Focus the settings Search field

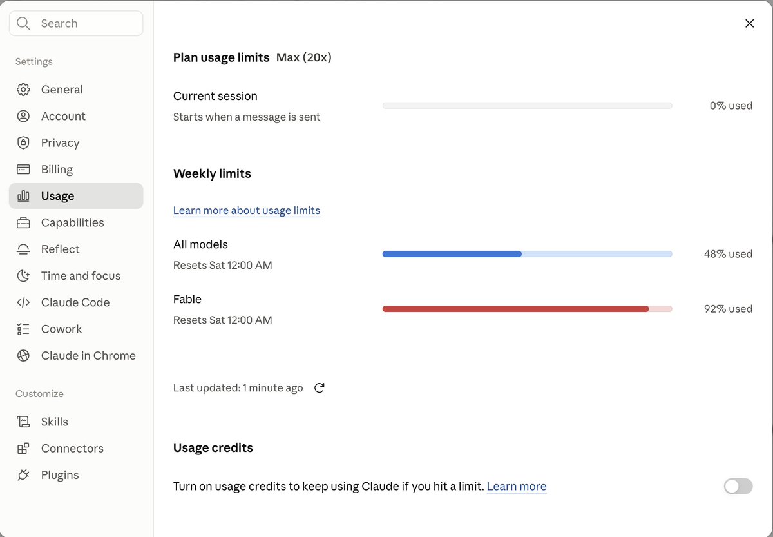[76, 23]
